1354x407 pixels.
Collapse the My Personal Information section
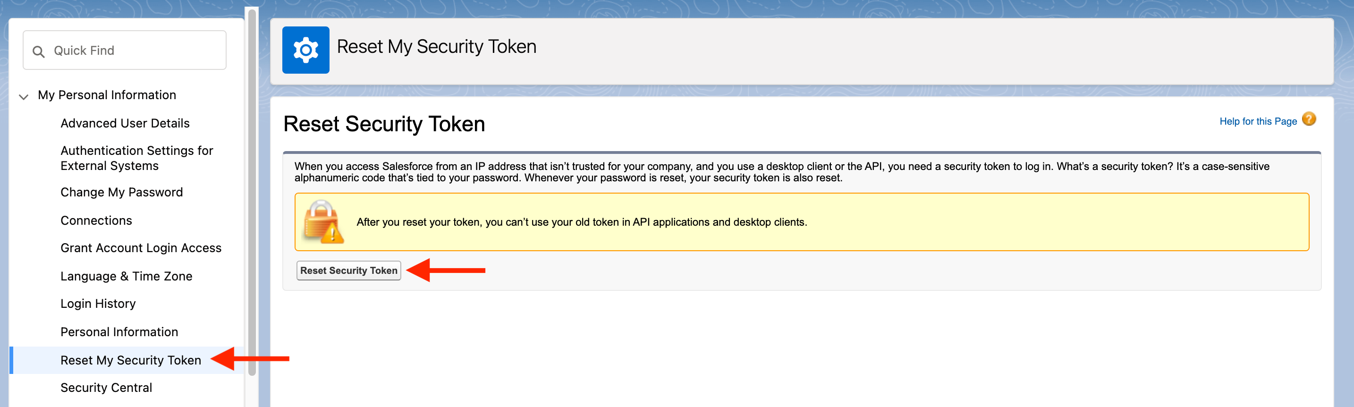coord(24,96)
